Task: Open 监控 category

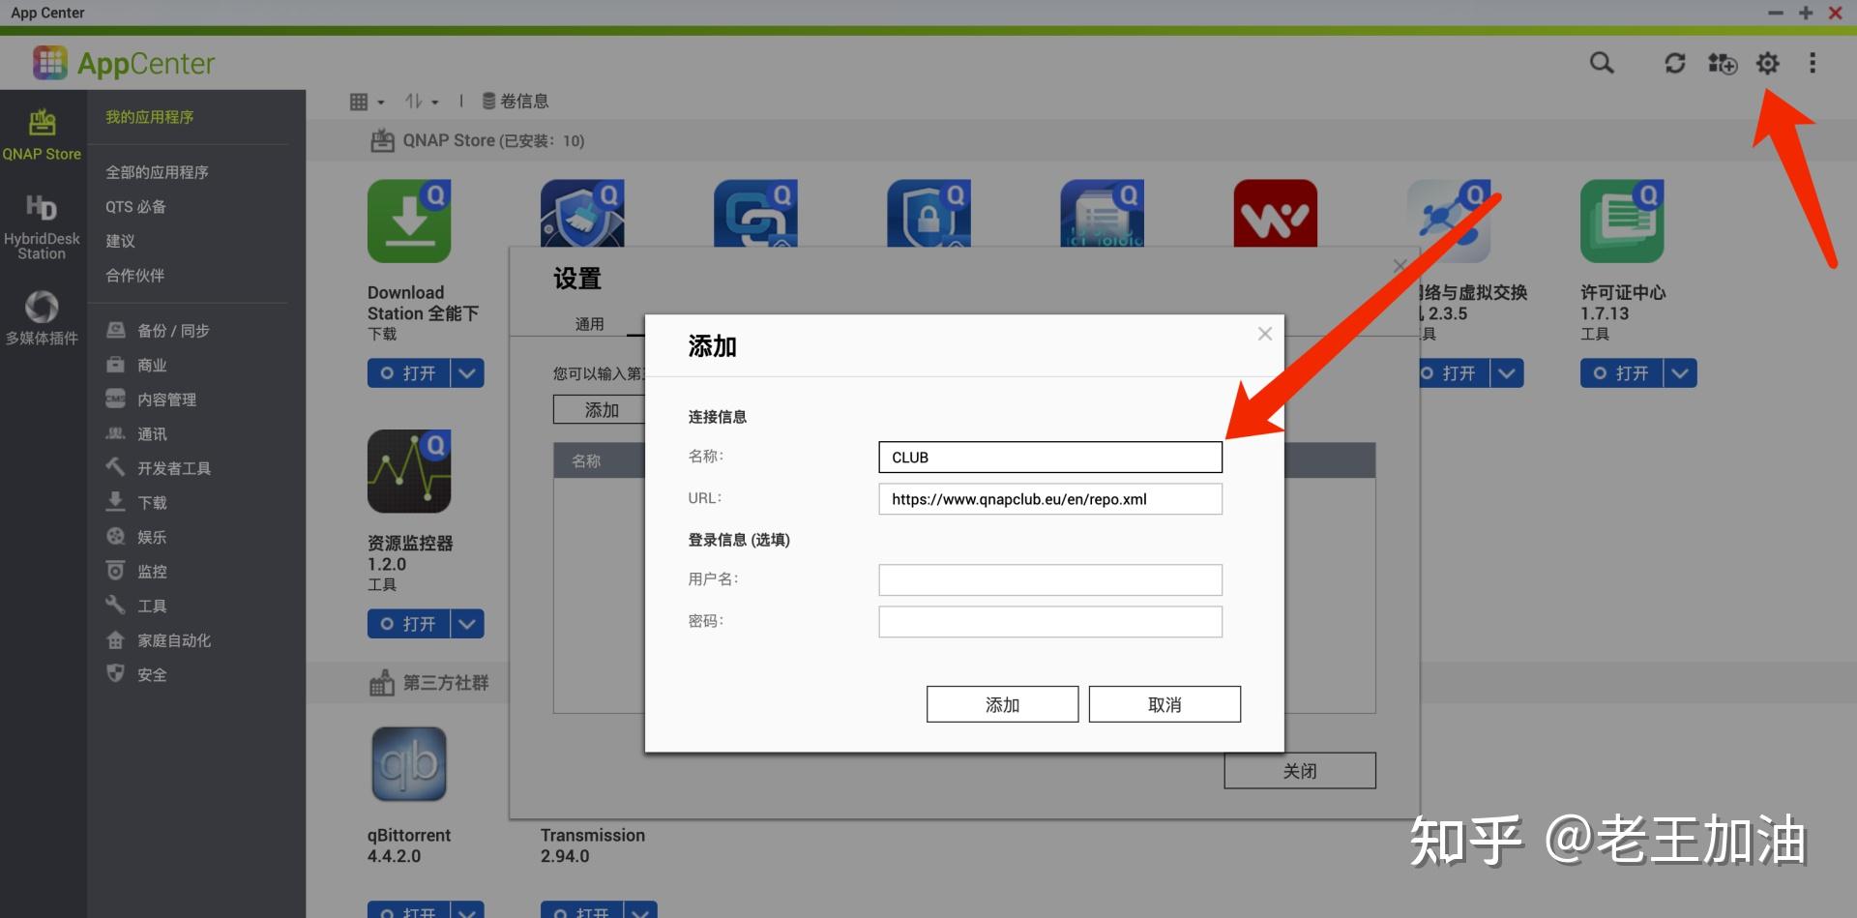Action: [136, 572]
